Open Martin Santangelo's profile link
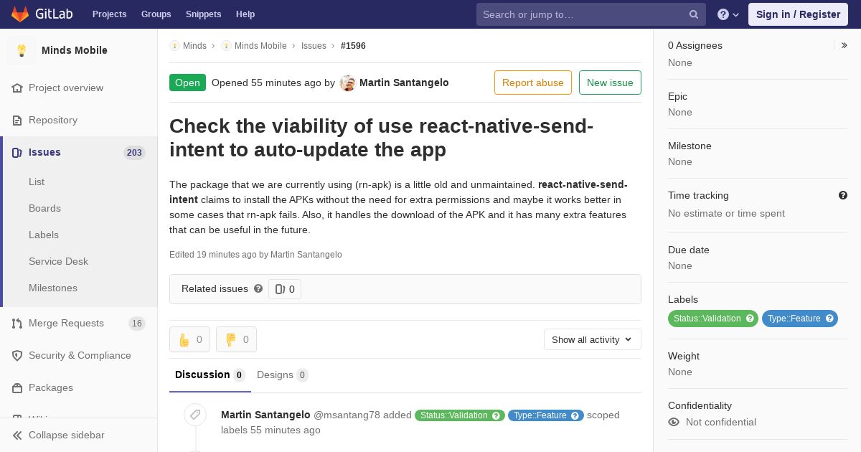This screenshot has width=861, height=452. 404,83
